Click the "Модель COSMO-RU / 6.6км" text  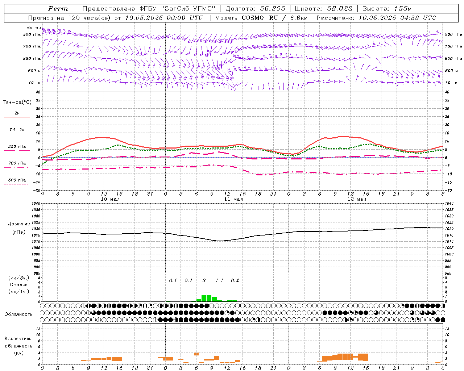click(261, 17)
